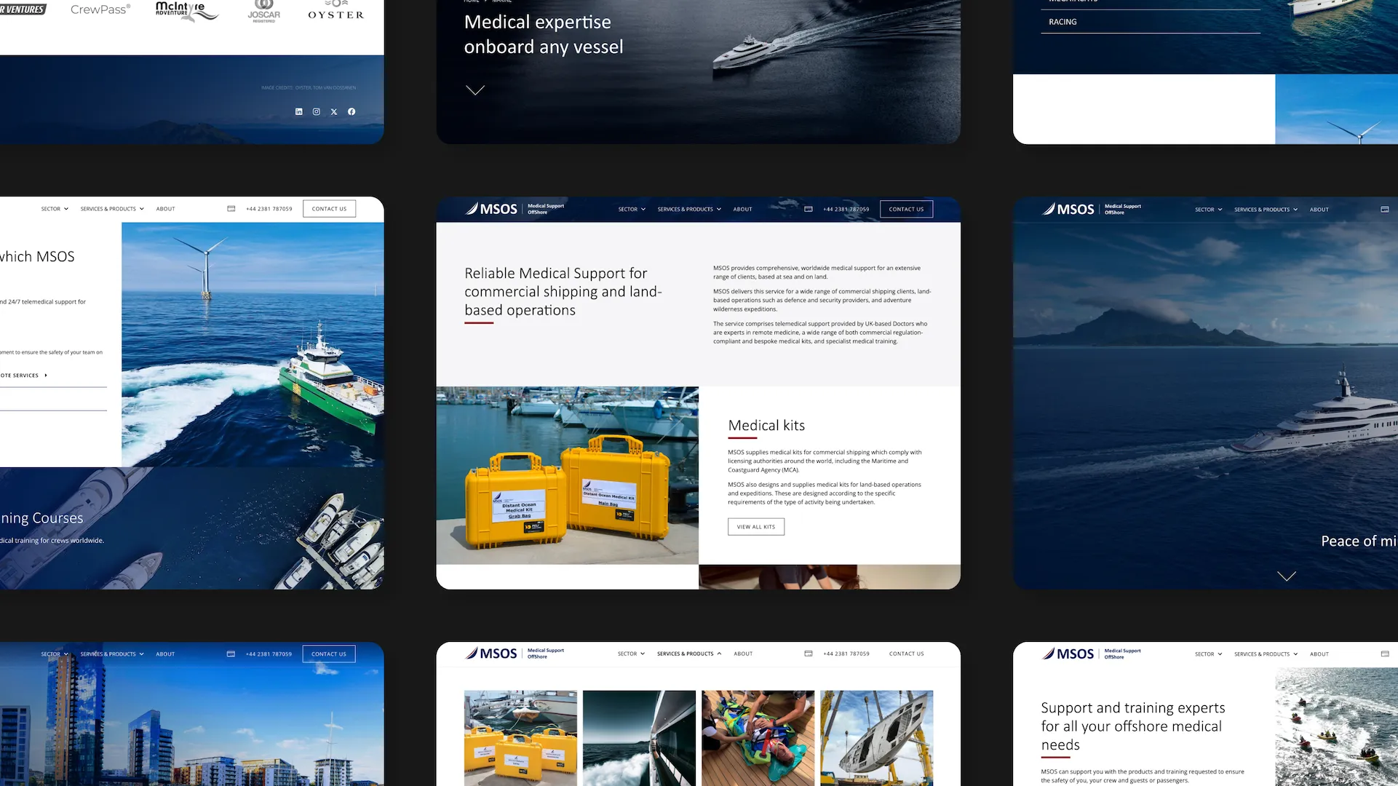Screen dimensions: 1398x786
Task: Open the Instagram social icon
Action: (317, 111)
